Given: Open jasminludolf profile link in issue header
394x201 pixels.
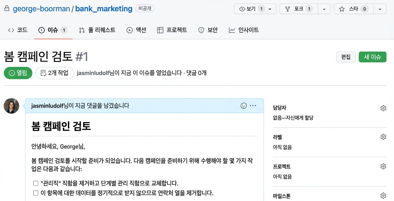Looking at the screenshot, I should pyautogui.click(x=93, y=73).
